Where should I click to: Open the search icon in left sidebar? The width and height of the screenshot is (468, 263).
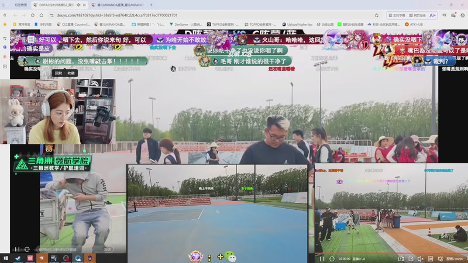pos(5,47)
